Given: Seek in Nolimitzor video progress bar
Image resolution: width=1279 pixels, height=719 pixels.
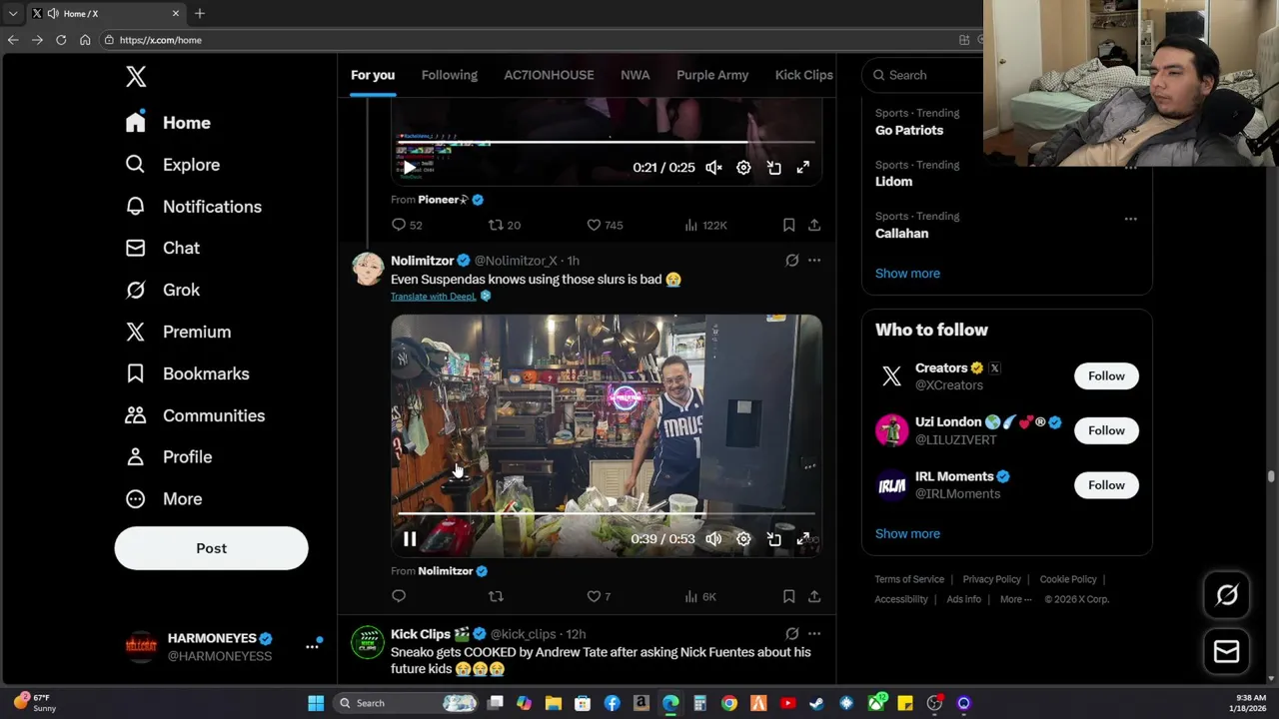Looking at the screenshot, I should (607, 513).
